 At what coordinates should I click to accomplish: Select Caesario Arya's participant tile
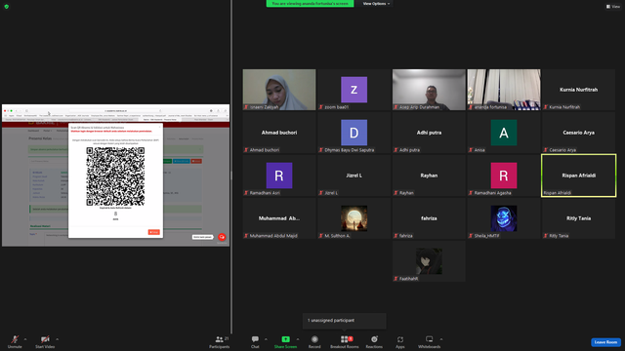579,133
